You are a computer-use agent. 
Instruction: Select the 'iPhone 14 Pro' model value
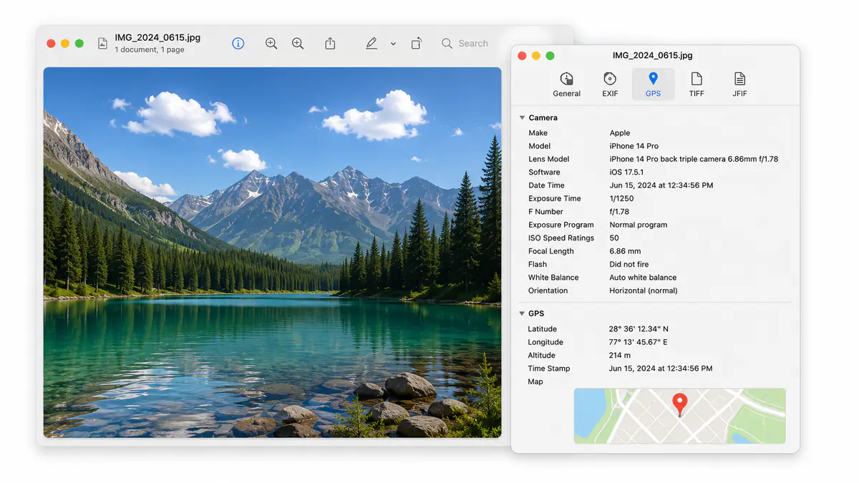coord(634,146)
